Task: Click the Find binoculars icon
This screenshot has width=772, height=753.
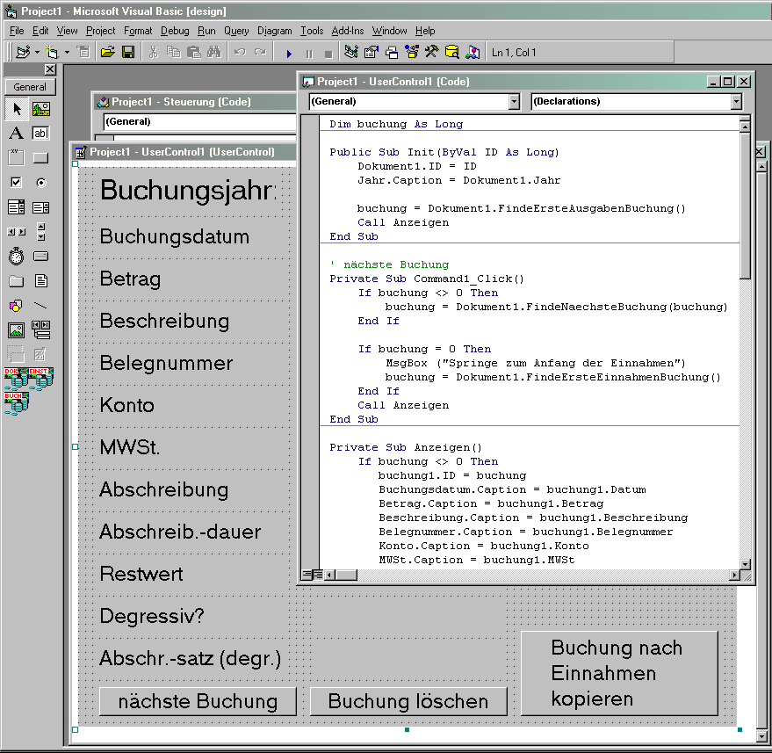Action: point(214,52)
